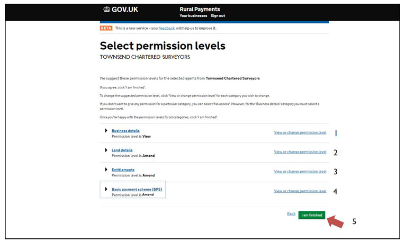This screenshot has width=405, height=241.
Task: Click the orange BETA badge
Action: [x=106, y=28]
